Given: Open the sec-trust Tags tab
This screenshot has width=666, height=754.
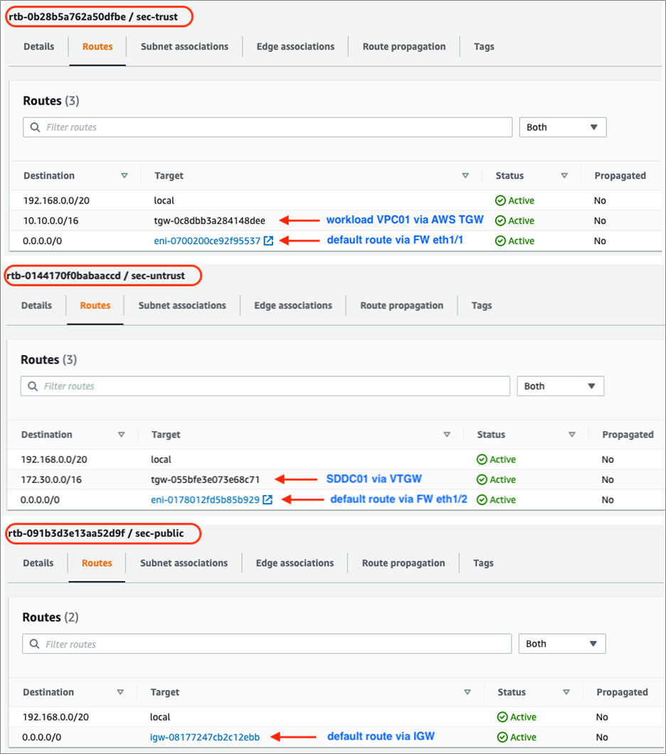Looking at the screenshot, I should point(484,47).
